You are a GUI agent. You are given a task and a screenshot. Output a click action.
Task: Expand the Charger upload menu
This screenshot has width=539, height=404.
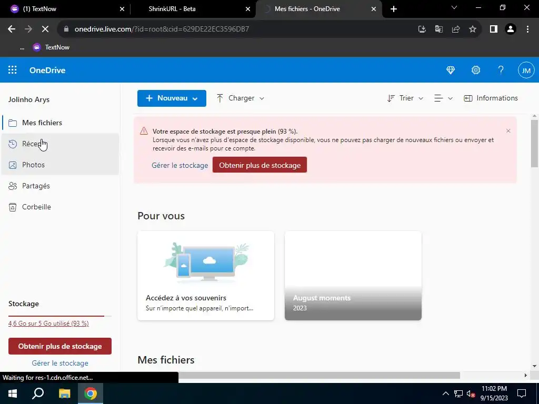(x=240, y=98)
